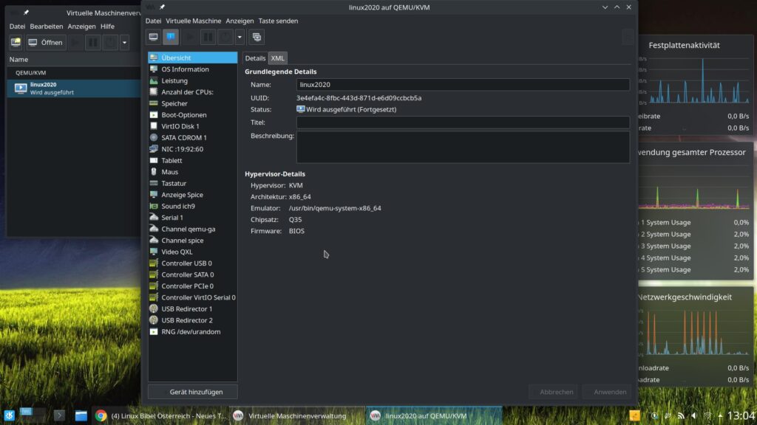
Task: Select Controller USB 0
Action: 193,263
